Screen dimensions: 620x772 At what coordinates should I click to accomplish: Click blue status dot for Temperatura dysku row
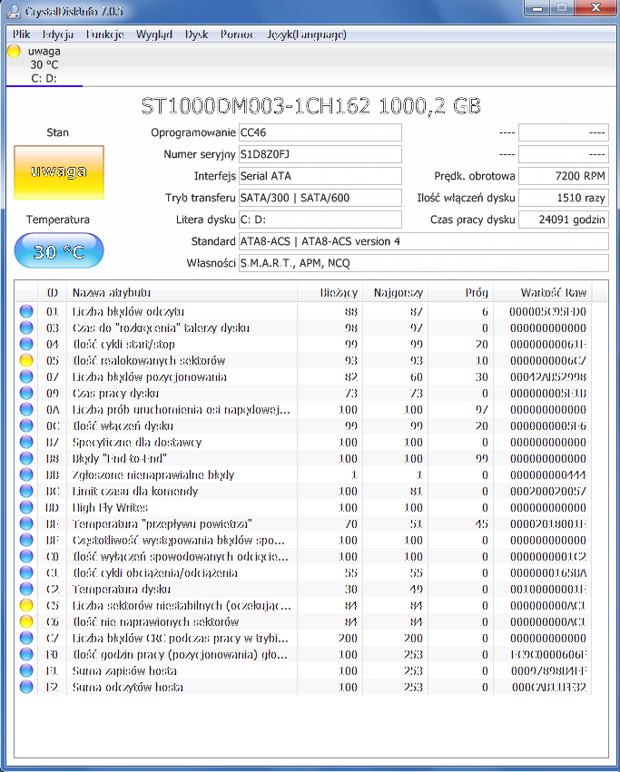(x=26, y=589)
